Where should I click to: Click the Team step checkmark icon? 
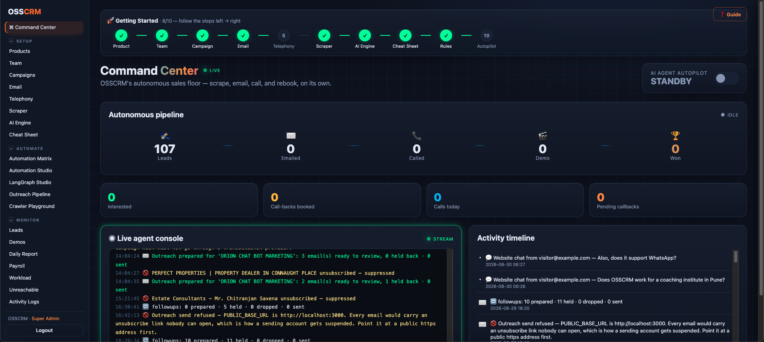[x=162, y=35]
